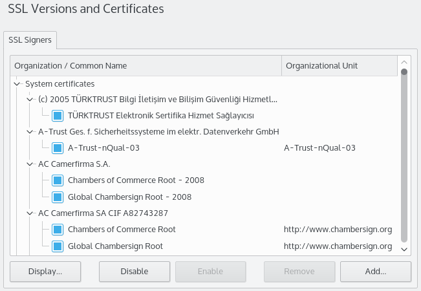421x291 pixels.
Task: Uncheck the TÜRKTRUST Elektronik Sertifika checkbox
Action: tap(58, 116)
